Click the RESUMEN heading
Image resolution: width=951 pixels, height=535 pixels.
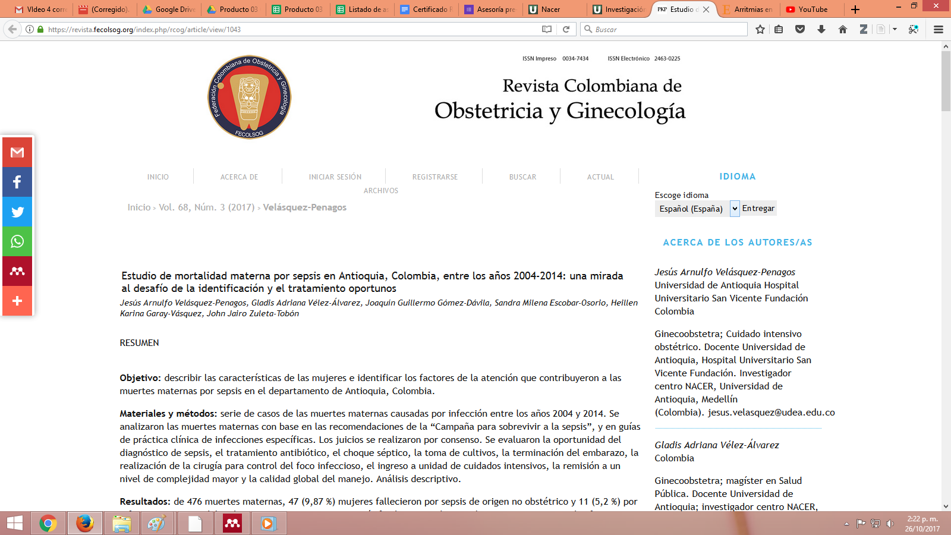pyautogui.click(x=140, y=343)
